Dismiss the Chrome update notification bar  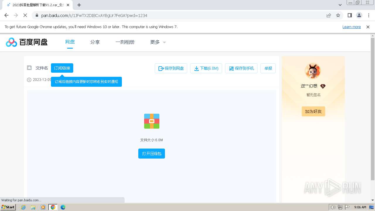click(368, 27)
